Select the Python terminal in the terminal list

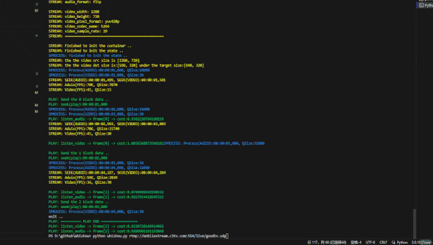(x=425, y=5)
